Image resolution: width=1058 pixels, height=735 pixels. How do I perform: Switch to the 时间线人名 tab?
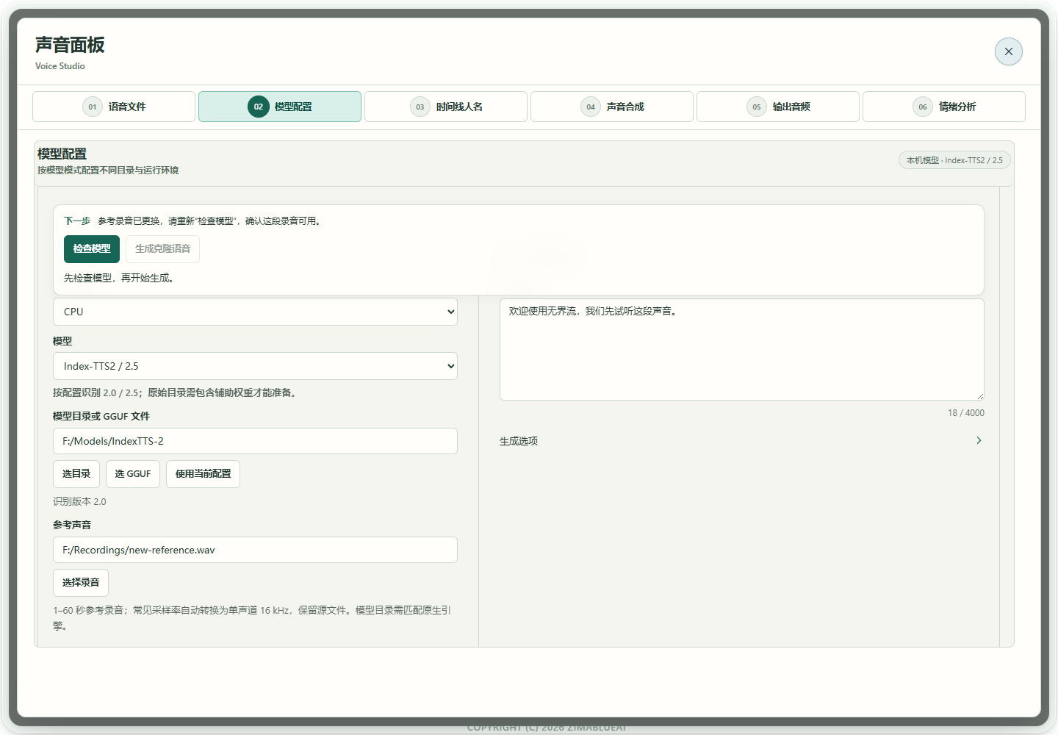[446, 107]
